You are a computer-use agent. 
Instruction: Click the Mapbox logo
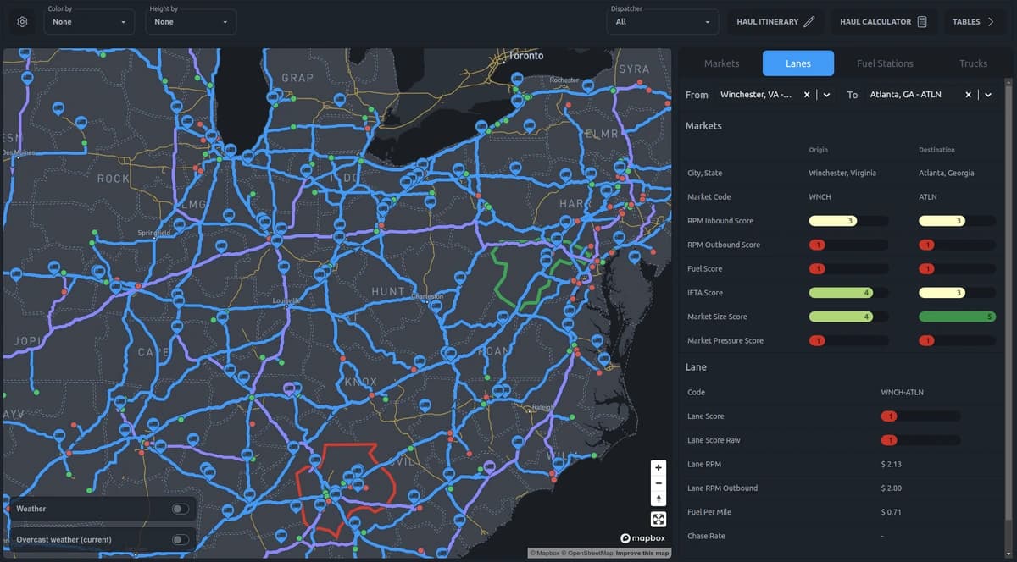pos(644,538)
